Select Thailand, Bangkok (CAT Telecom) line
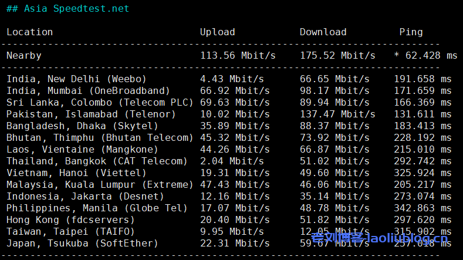This screenshot has width=463, height=260. click(97, 161)
